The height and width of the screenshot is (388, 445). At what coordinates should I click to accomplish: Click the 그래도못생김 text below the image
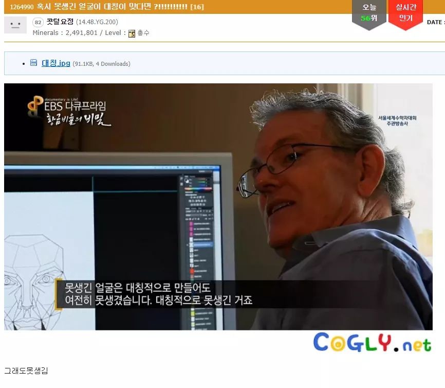tap(26, 371)
